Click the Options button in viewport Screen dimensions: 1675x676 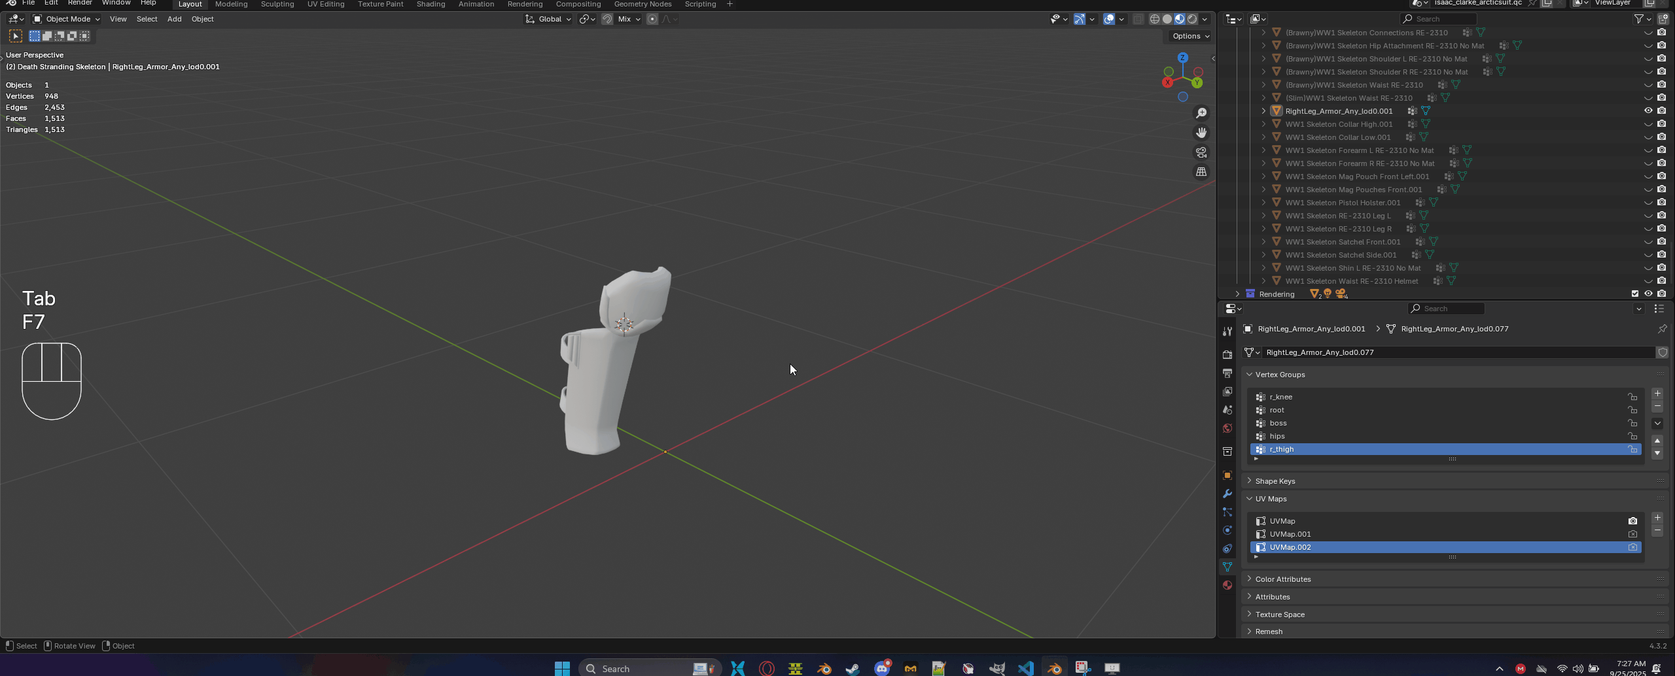pos(1190,36)
